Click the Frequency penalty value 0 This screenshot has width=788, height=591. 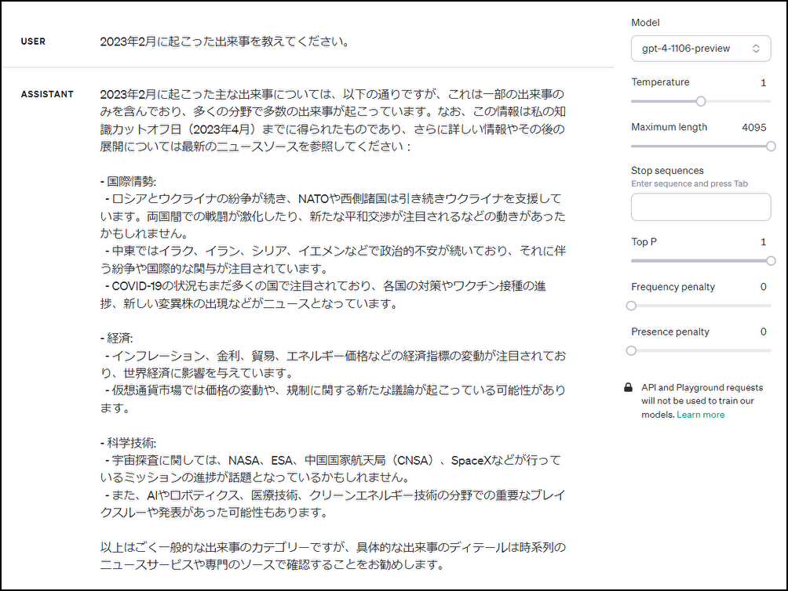point(764,287)
